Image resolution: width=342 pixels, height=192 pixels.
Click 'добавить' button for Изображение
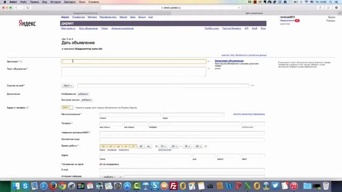pyautogui.click(x=83, y=94)
